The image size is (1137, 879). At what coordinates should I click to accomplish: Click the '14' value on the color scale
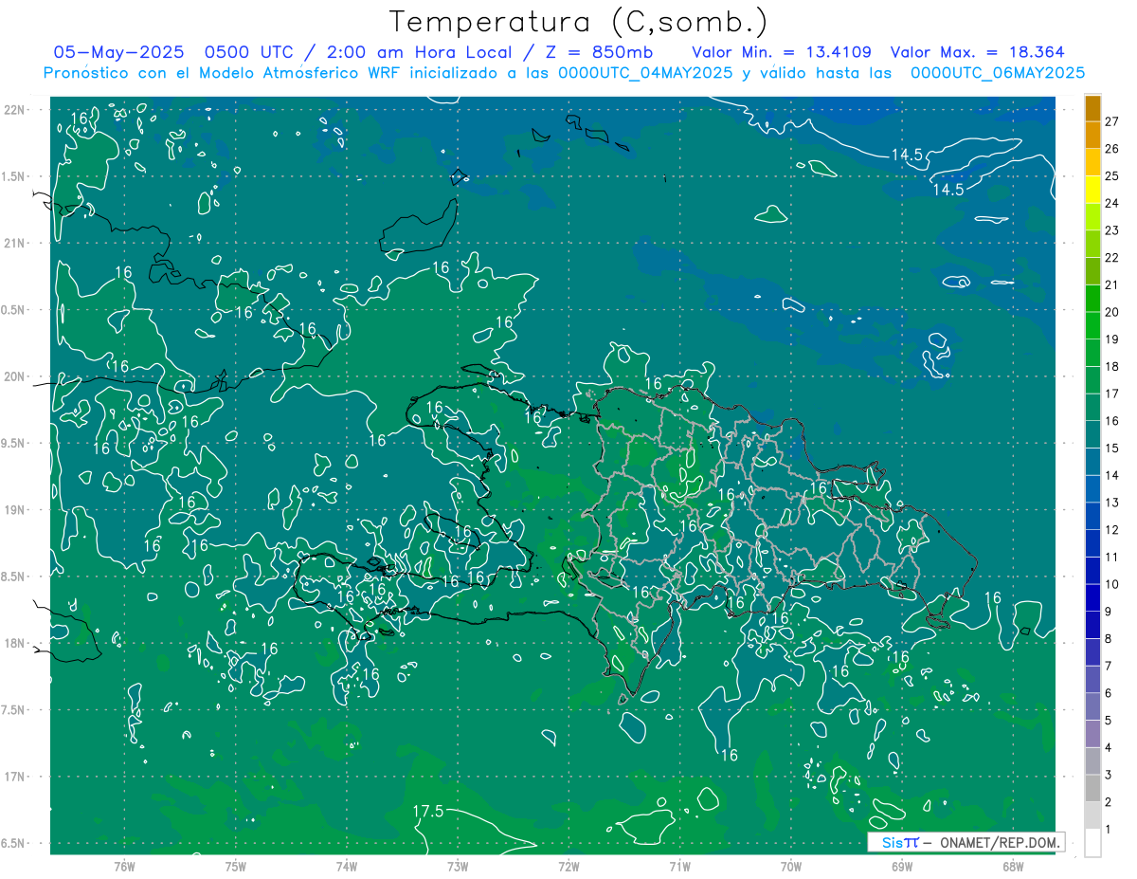point(1112,475)
